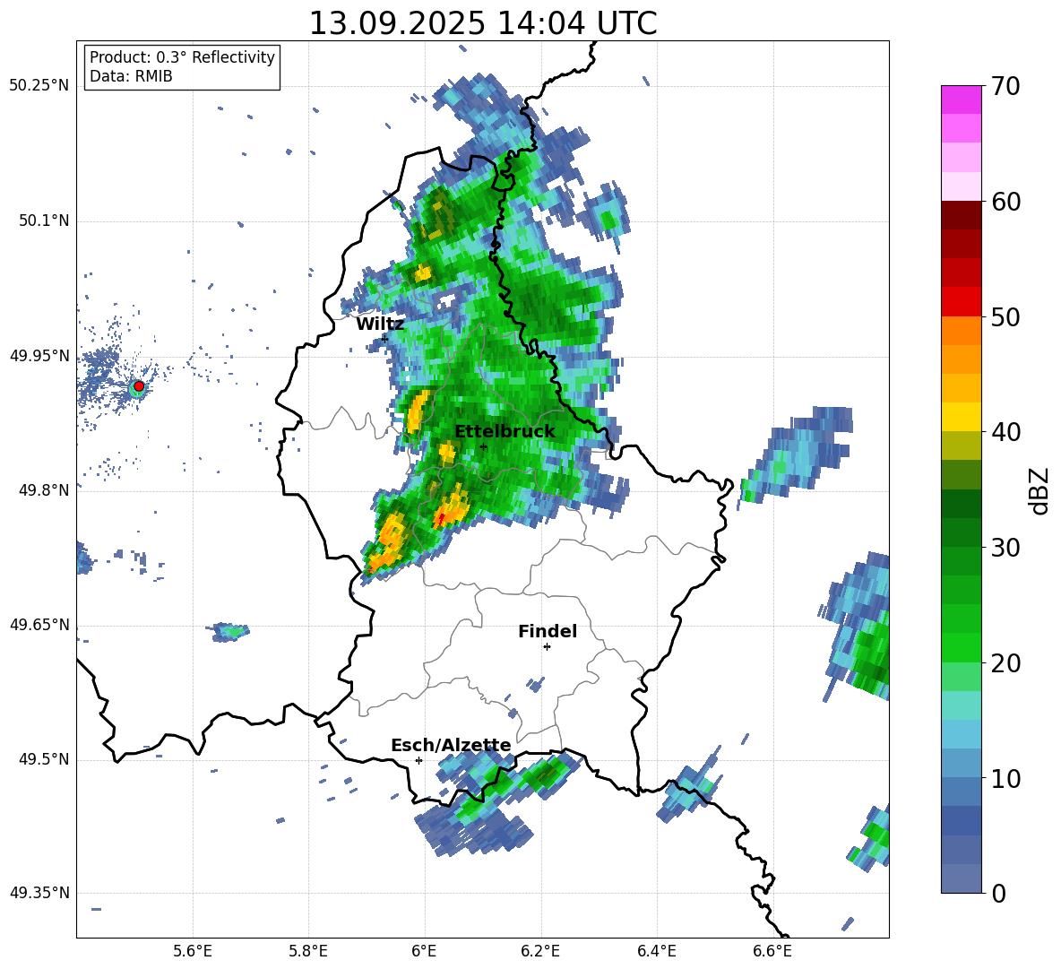Select the Ettelbruck city label
This screenshot has height=969, width=1061.
pyautogui.click(x=505, y=431)
